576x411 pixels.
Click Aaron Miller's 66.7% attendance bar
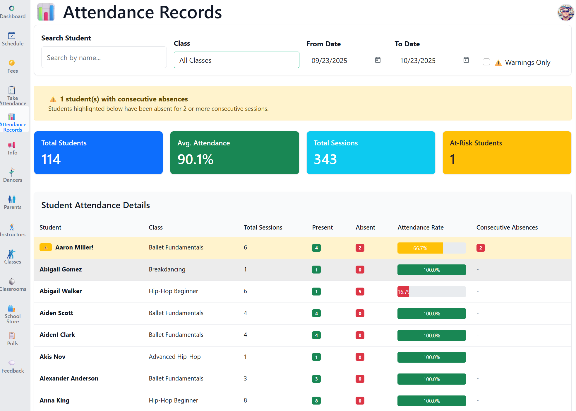(x=420, y=248)
